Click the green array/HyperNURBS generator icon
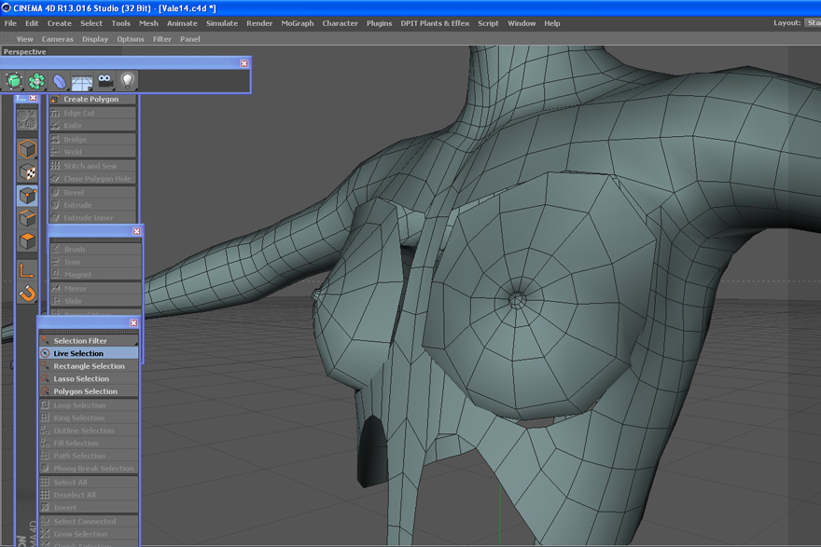 [37, 81]
